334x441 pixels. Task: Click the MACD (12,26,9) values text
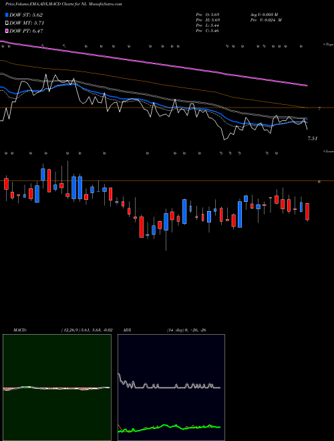[87, 330]
